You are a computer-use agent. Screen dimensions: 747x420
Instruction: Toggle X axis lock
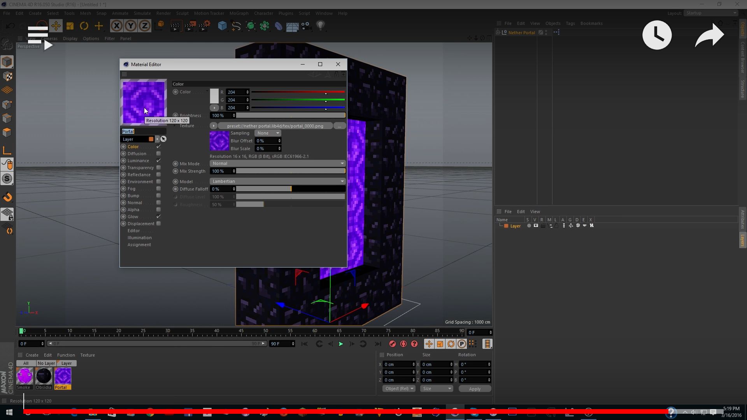click(116, 26)
